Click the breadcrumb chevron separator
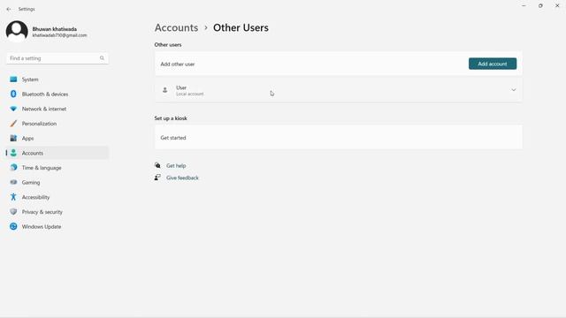Viewport: 566px width, 318px height. pyautogui.click(x=206, y=27)
